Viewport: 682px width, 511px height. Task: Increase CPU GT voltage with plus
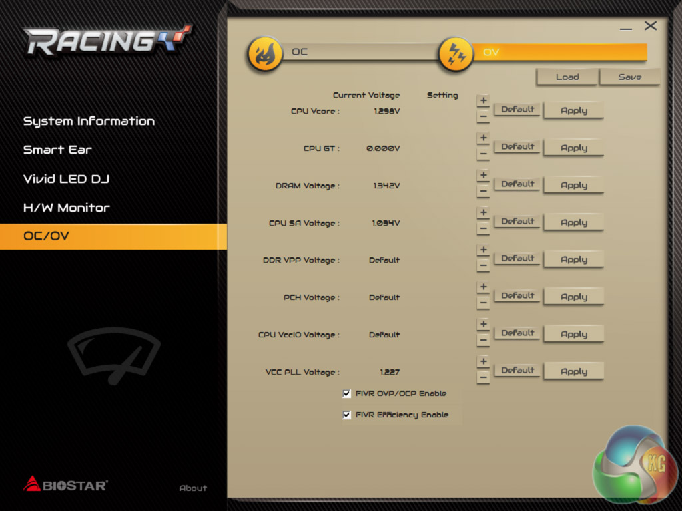point(483,138)
